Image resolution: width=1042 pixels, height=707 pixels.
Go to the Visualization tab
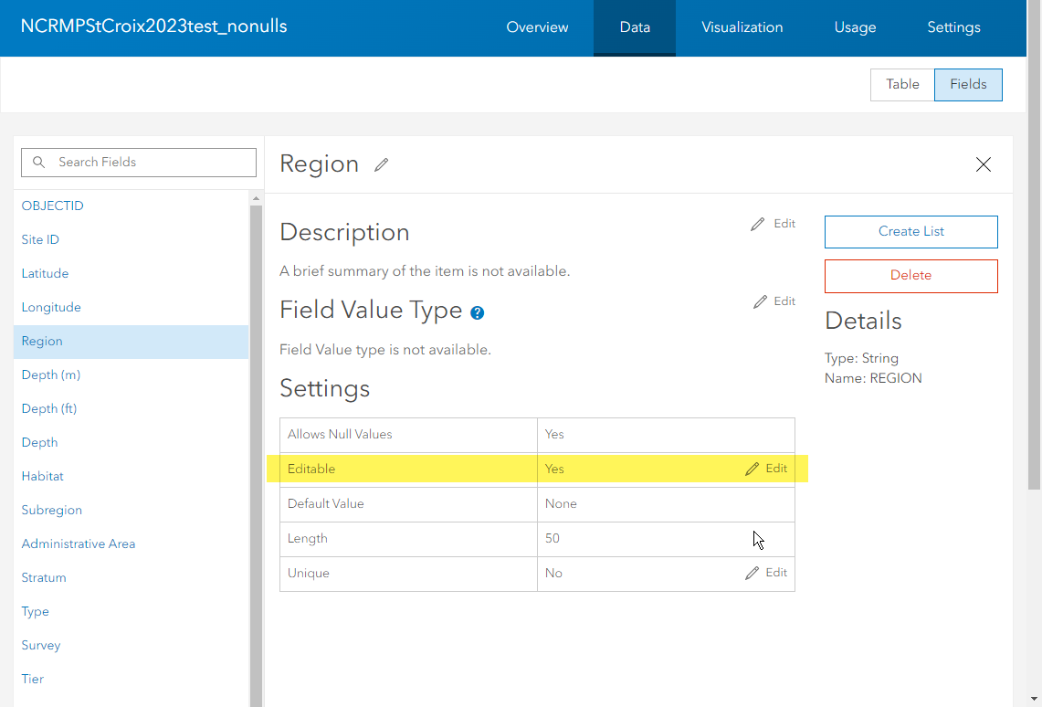[742, 27]
